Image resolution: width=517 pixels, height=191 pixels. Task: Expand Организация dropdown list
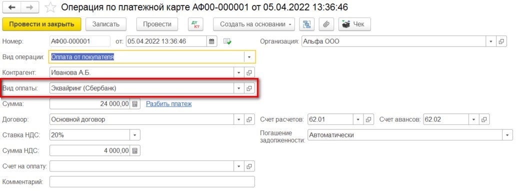[x=491, y=41]
